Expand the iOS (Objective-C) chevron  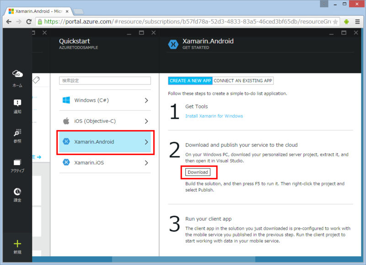pos(146,121)
